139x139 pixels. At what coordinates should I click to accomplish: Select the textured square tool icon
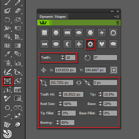[18, 98]
